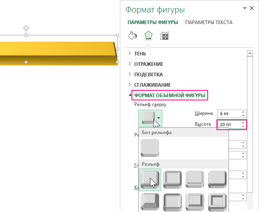Collapse ФОРМАТ ОБЪЕМНОЙ ФИГУРЫ section
Screen dimensions: 259x212
[x=130, y=95]
